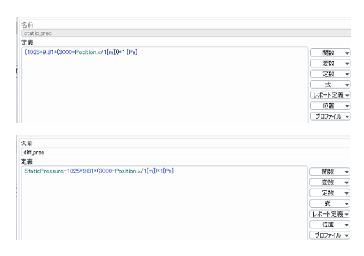Viewport: 364px width, 256px height.
Task: Open the 関数 dropdown in static_pres panel
Action: coord(330,53)
